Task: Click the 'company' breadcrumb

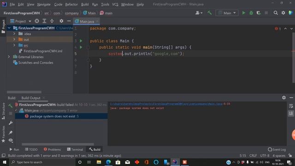Action: 72,13
